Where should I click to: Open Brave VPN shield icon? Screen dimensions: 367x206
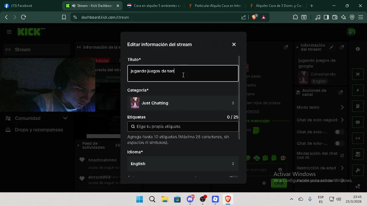[352, 17]
